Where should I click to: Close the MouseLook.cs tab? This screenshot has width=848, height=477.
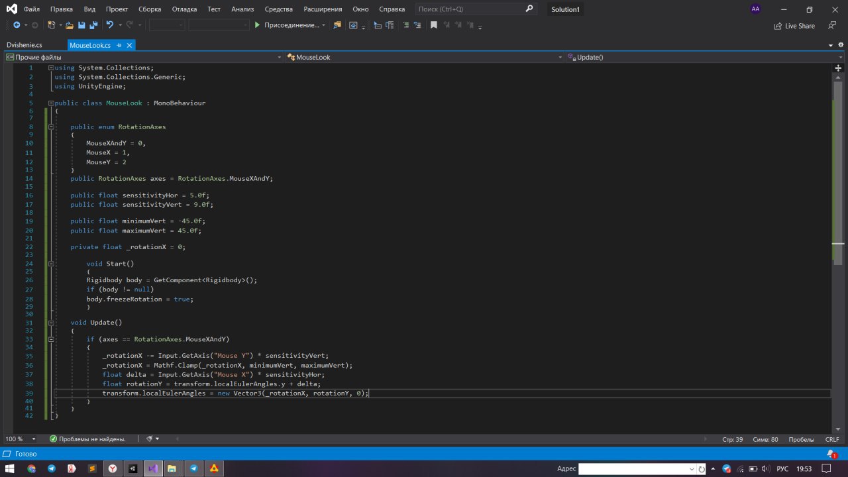click(x=129, y=45)
